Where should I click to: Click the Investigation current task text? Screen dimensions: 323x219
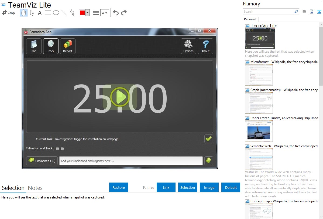click(87, 139)
